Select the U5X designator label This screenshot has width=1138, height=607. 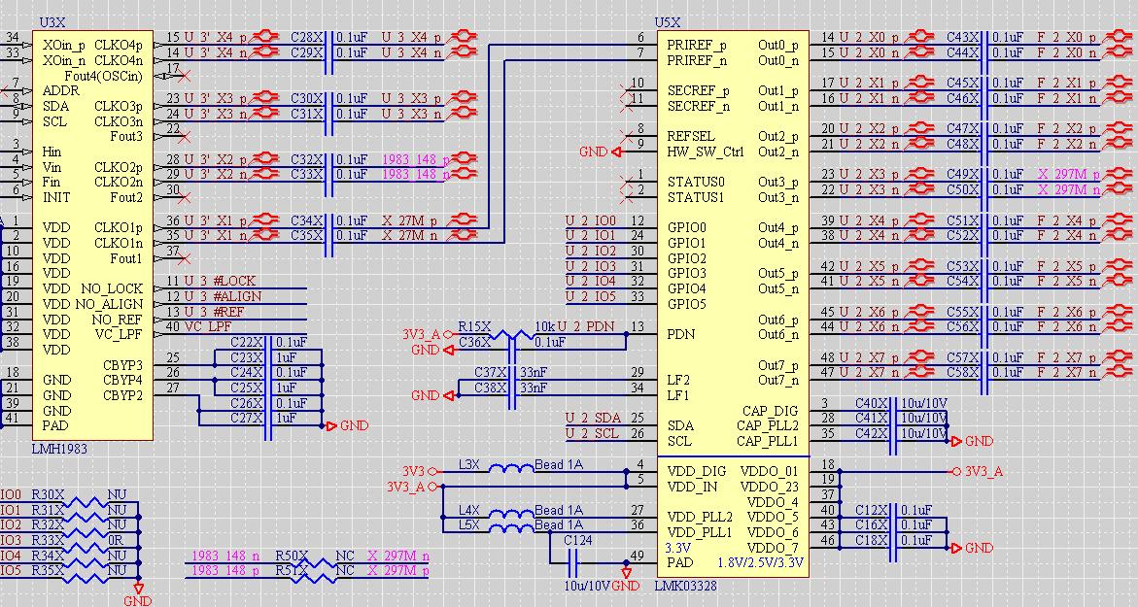point(668,23)
